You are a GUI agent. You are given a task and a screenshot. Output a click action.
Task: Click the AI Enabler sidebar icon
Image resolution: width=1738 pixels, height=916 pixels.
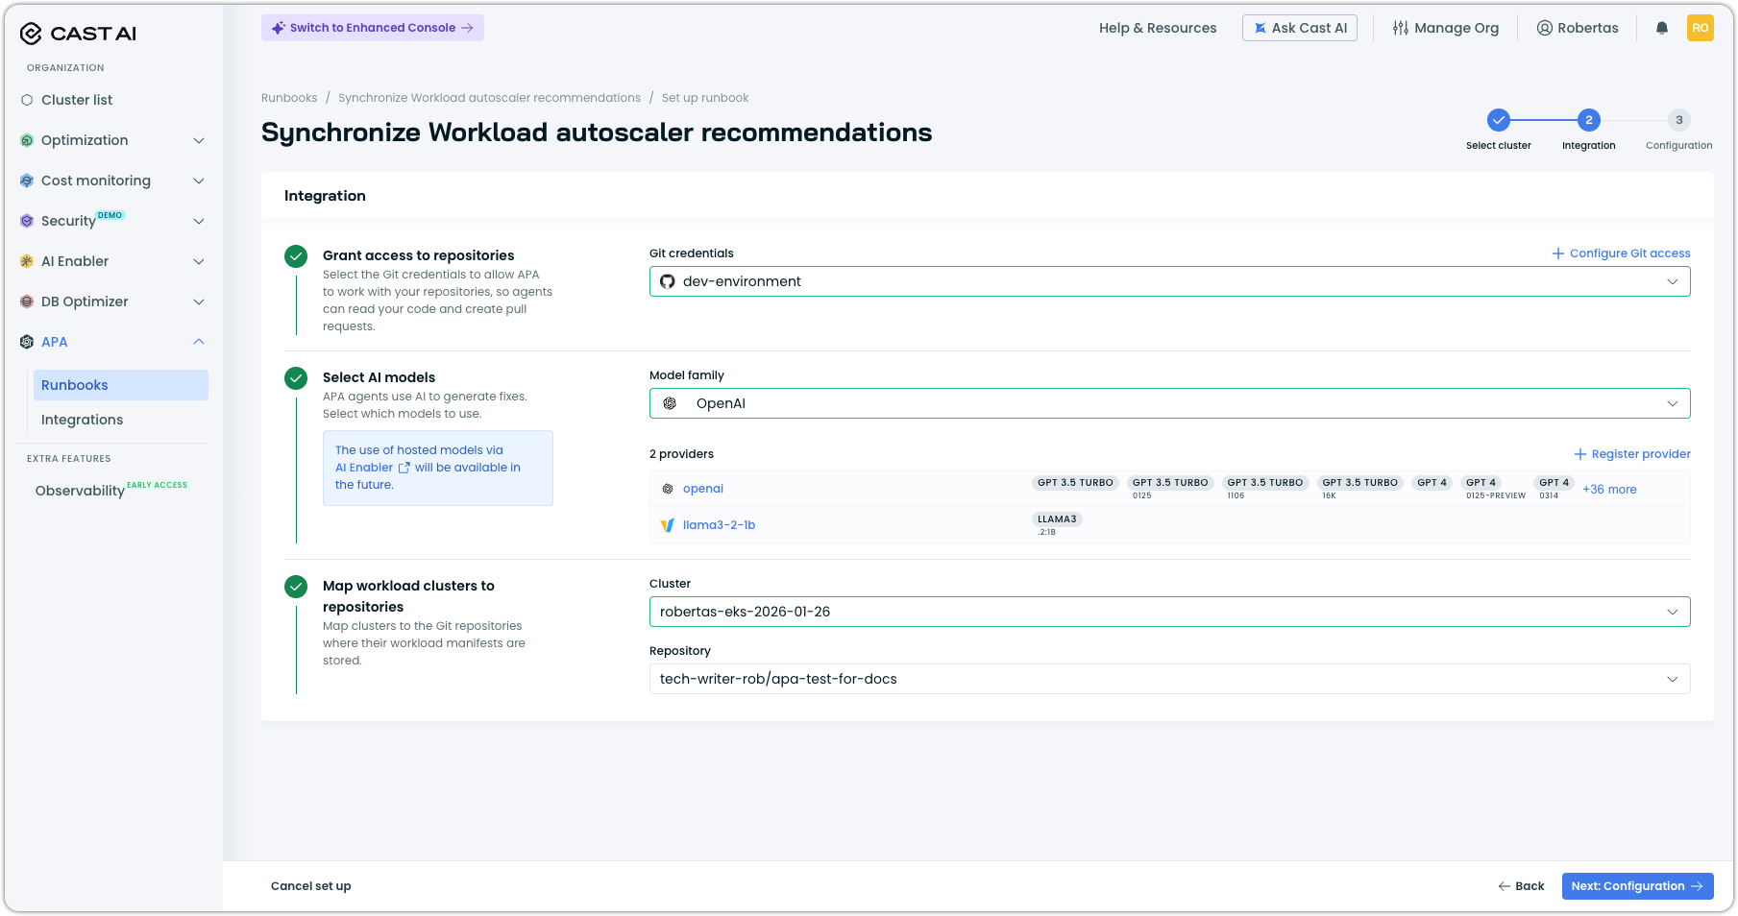pos(27,261)
